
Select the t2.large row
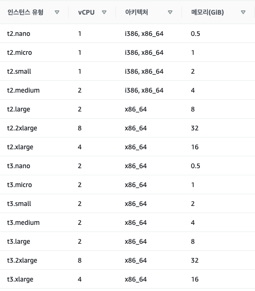click(x=127, y=109)
